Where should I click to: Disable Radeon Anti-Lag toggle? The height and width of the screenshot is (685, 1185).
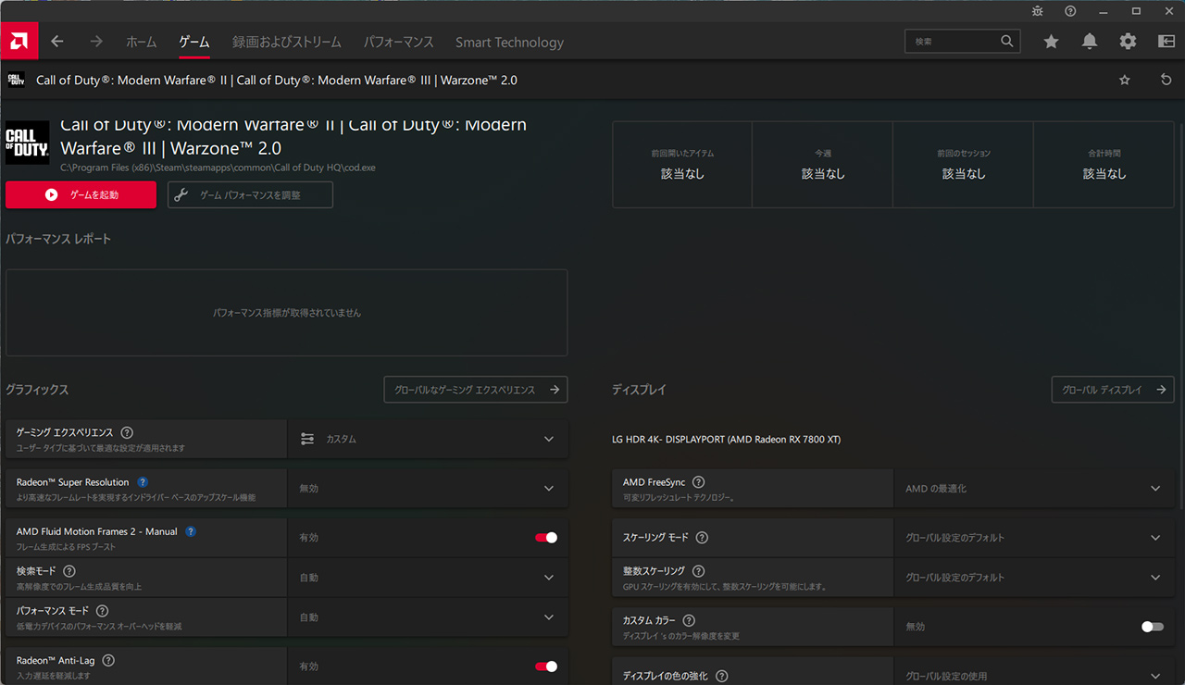(546, 666)
